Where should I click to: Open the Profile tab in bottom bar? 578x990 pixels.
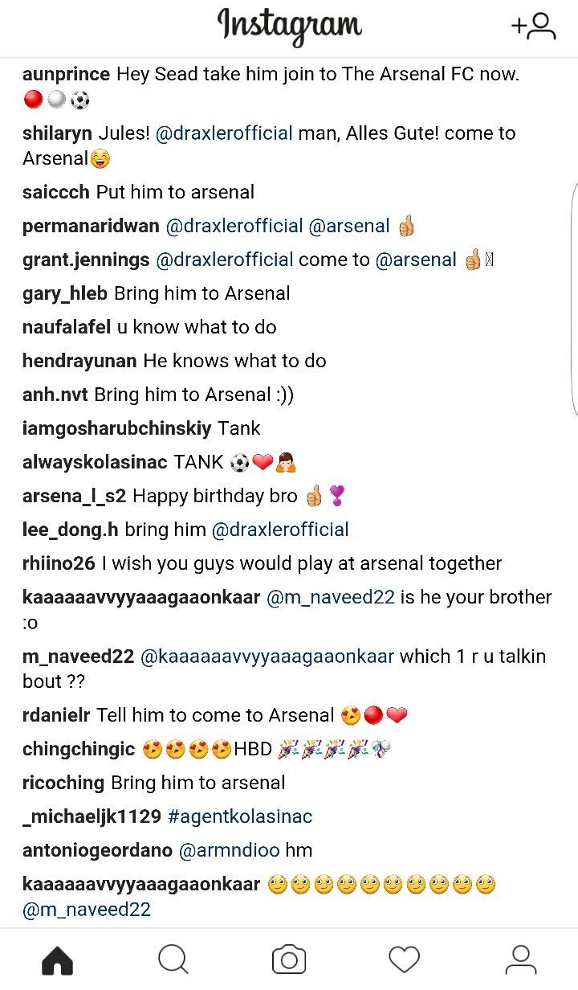(x=520, y=959)
